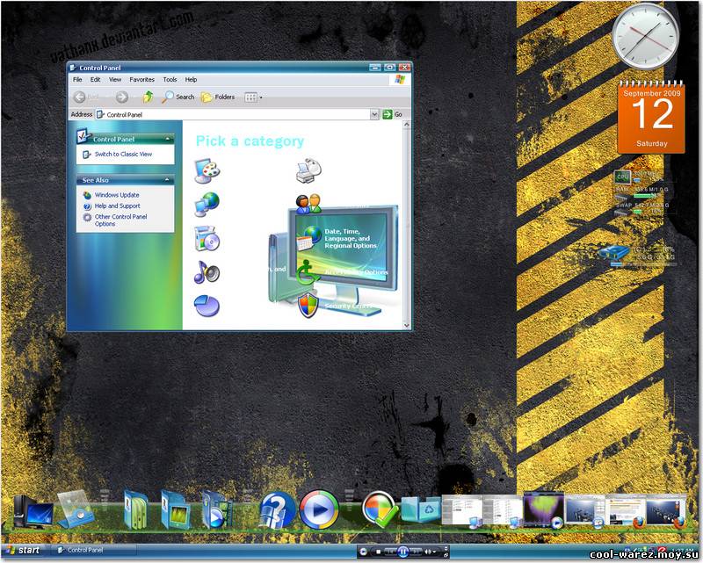Go to previous track in taskbar player
The height and width of the screenshot is (563, 703).
390,552
